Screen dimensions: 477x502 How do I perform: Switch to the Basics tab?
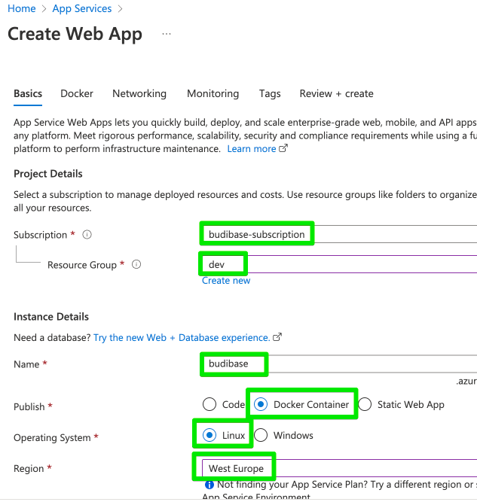28,93
